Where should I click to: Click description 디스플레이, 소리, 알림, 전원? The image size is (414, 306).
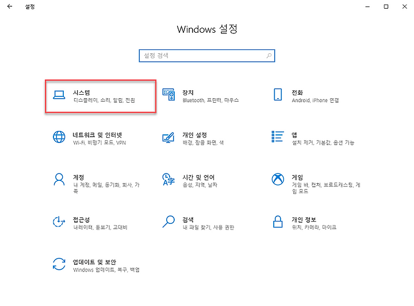pyautogui.click(x=104, y=100)
